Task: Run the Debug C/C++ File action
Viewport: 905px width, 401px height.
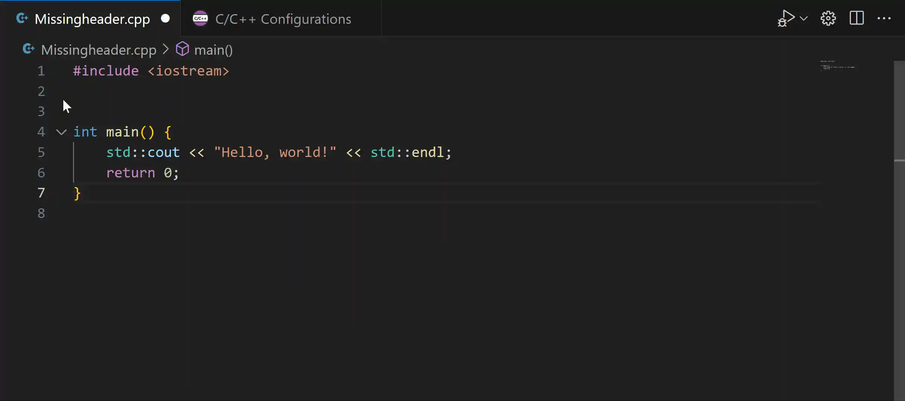Action: click(x=787, y=18)
